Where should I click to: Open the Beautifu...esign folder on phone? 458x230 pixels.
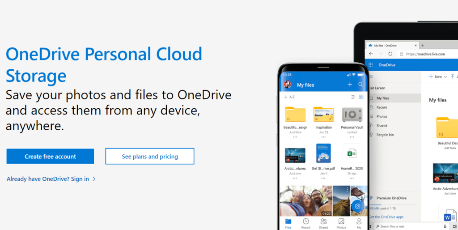(x=295, y=114)
